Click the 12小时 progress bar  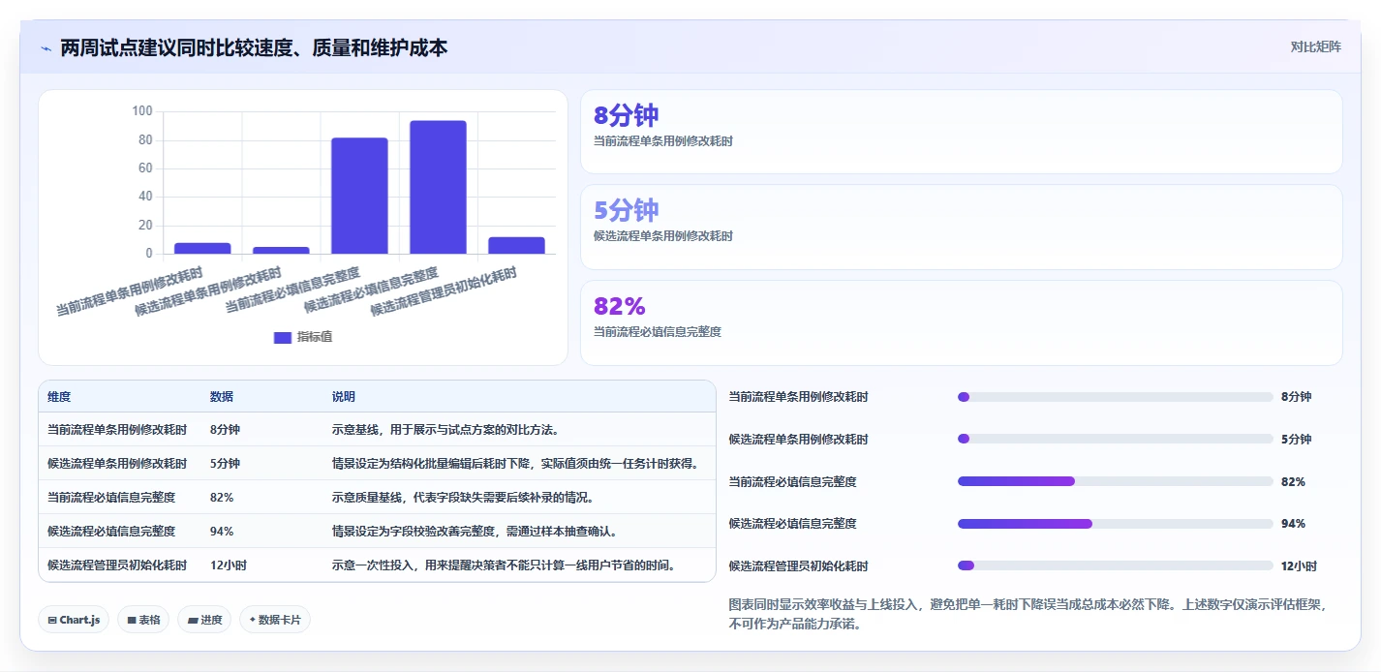[1115, 565]
